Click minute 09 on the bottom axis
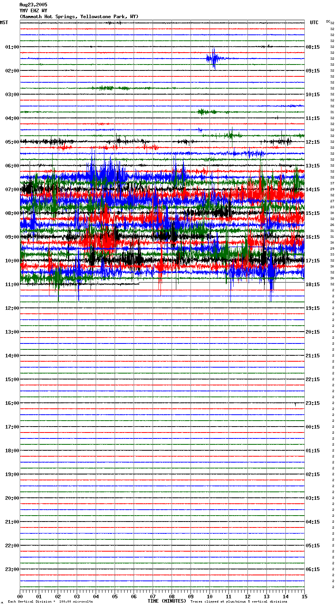The image size is (336, 607). [x=191, y=596]
